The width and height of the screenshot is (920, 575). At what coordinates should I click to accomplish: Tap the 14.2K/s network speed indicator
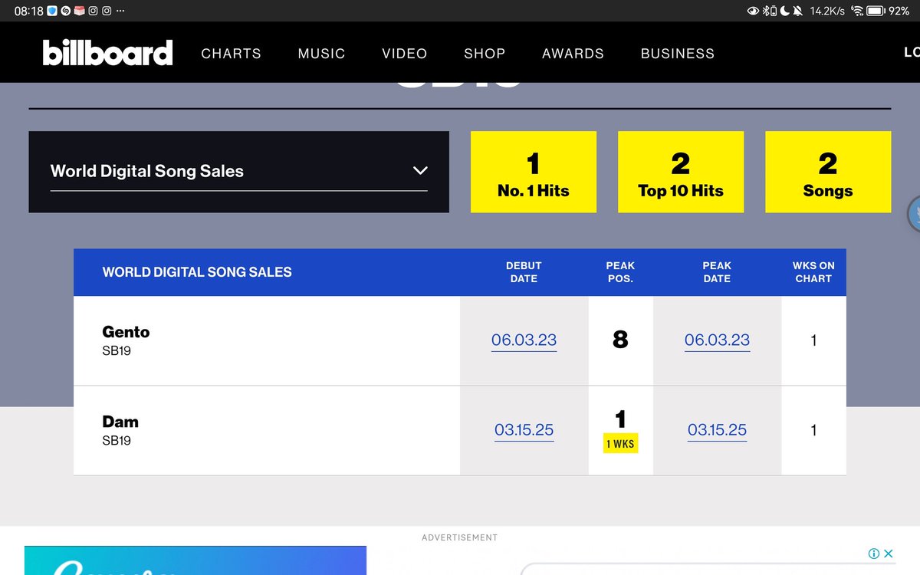coord(827,11)
